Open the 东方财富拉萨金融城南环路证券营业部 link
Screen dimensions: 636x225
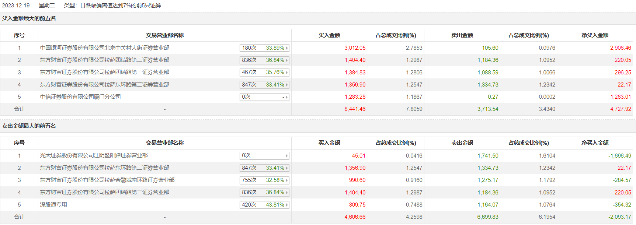coord(107,180)
